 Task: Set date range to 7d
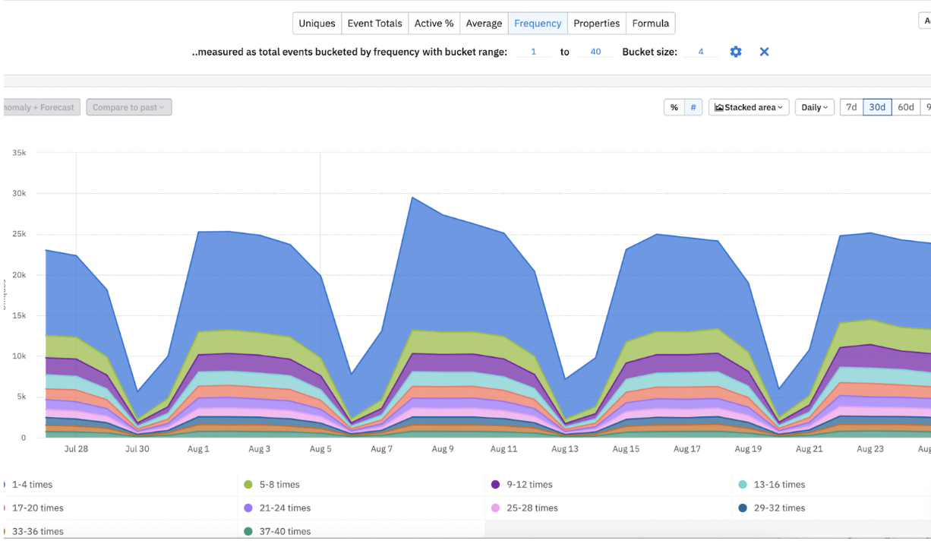tap(851, 108)
